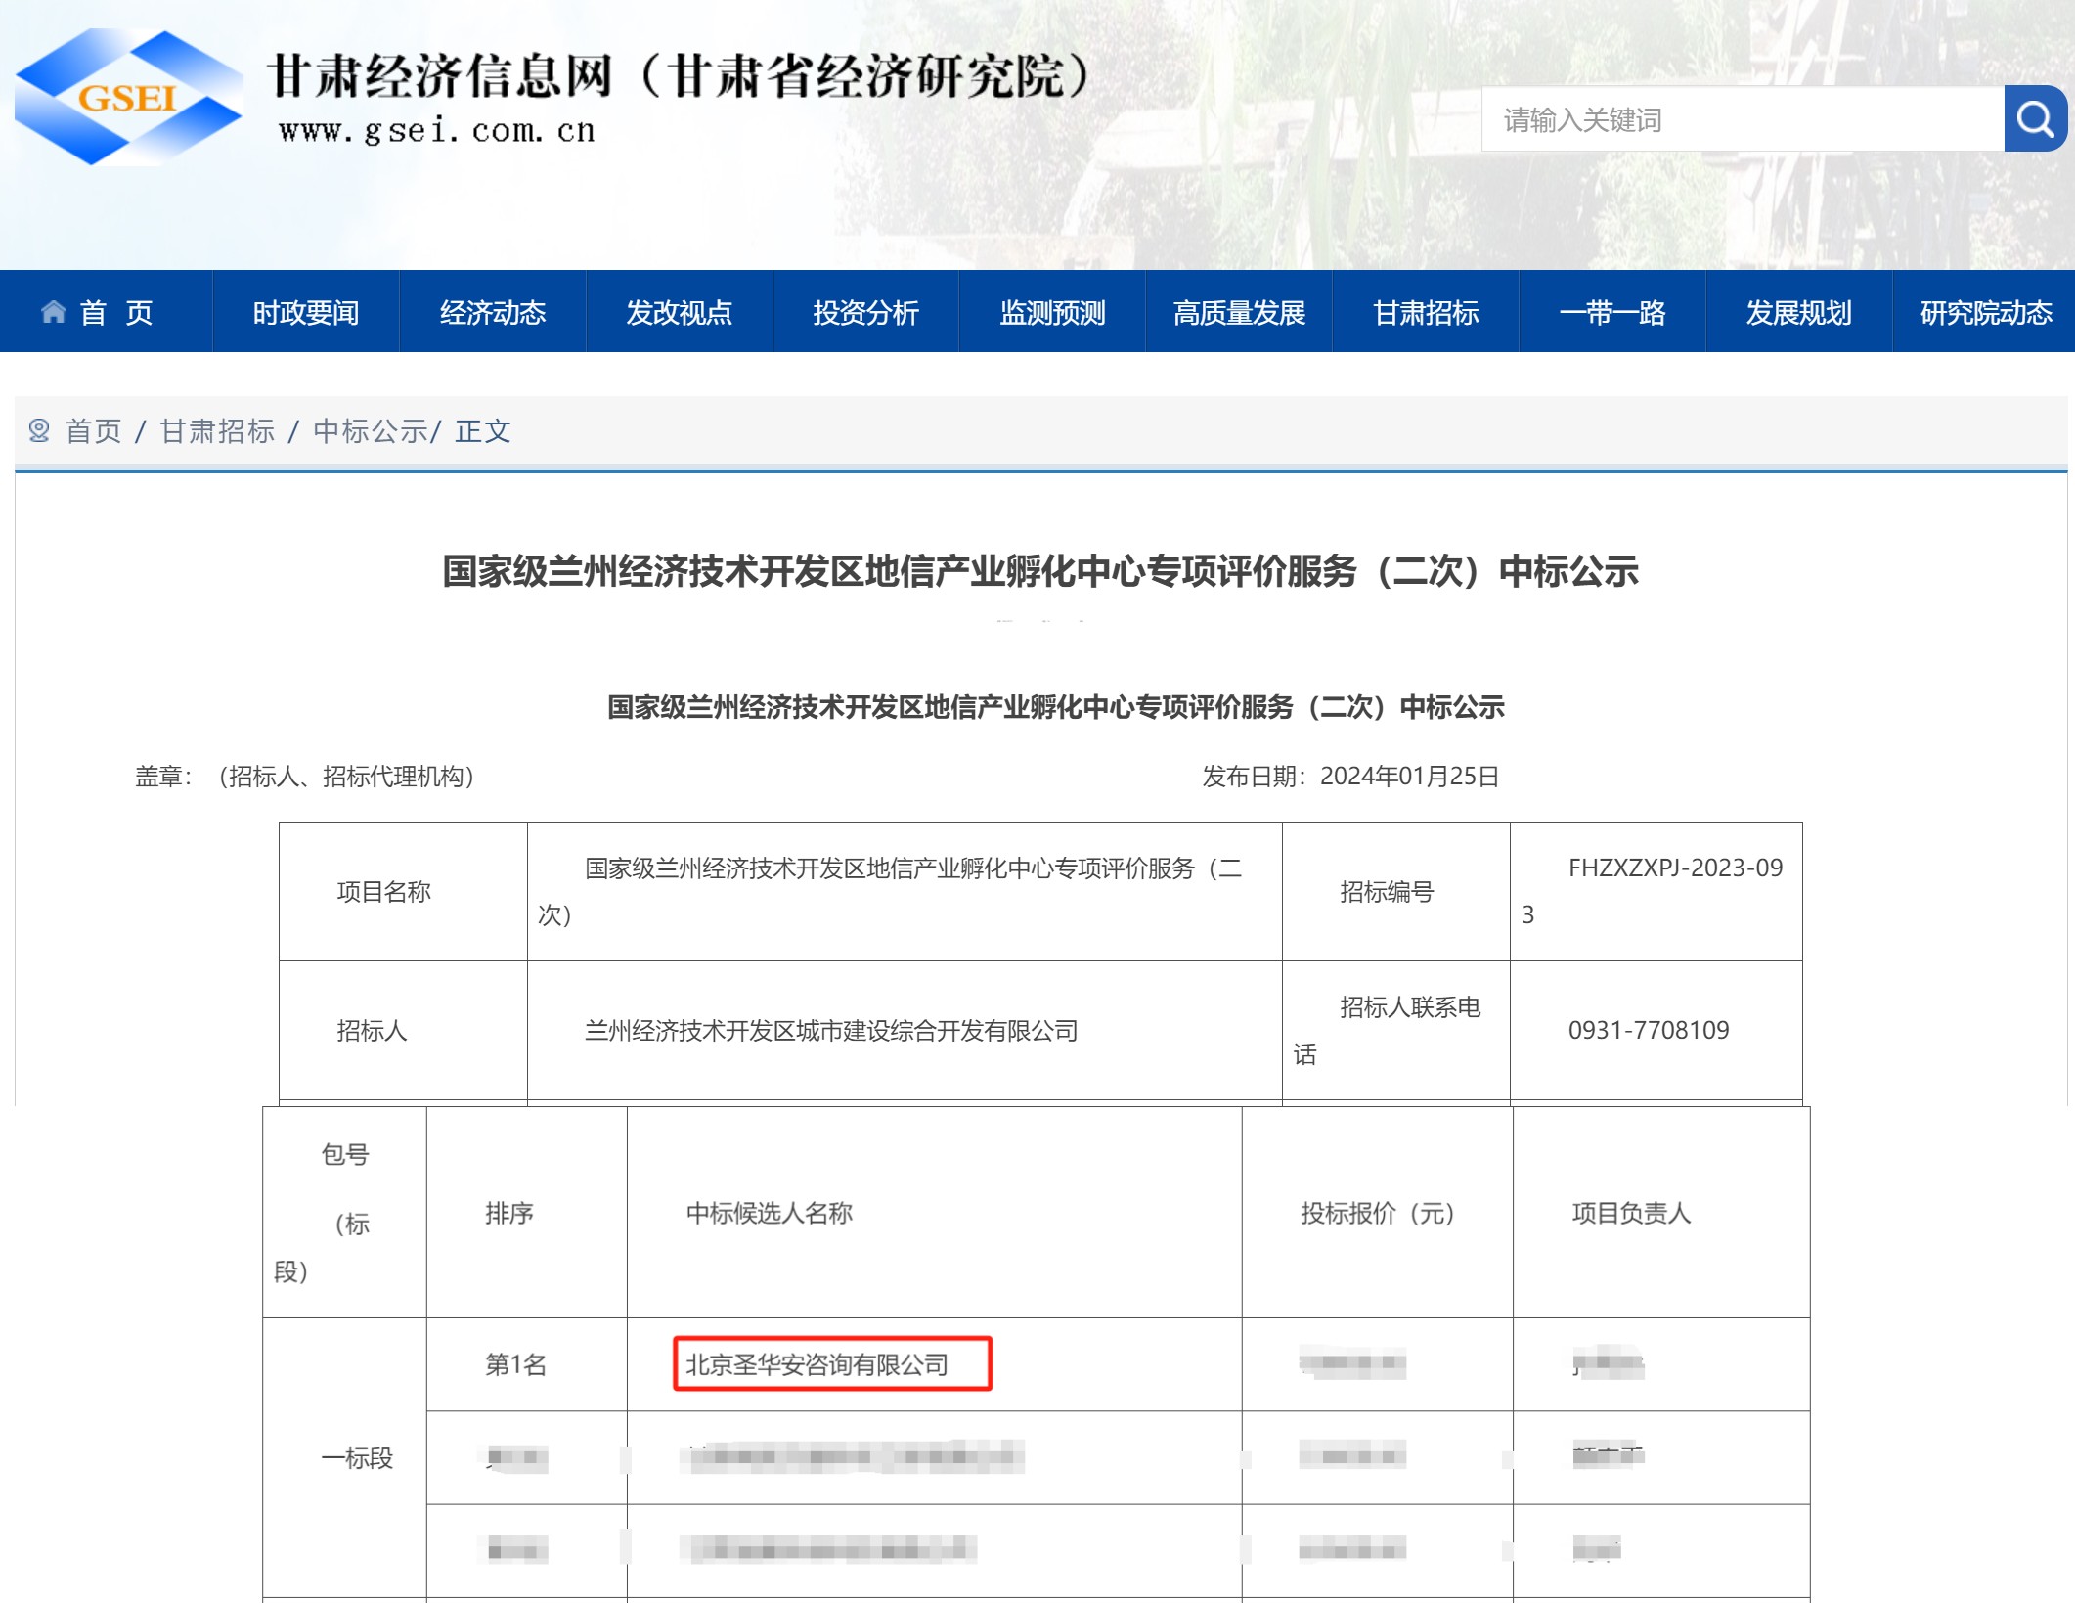The height and width of the screenshot is (1603, 2075).
Task: Click the main article headline
Action: (x=1039, y=571)
